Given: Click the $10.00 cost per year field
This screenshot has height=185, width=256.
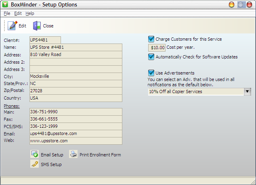Looking at the screenshot, I should 157,48.
